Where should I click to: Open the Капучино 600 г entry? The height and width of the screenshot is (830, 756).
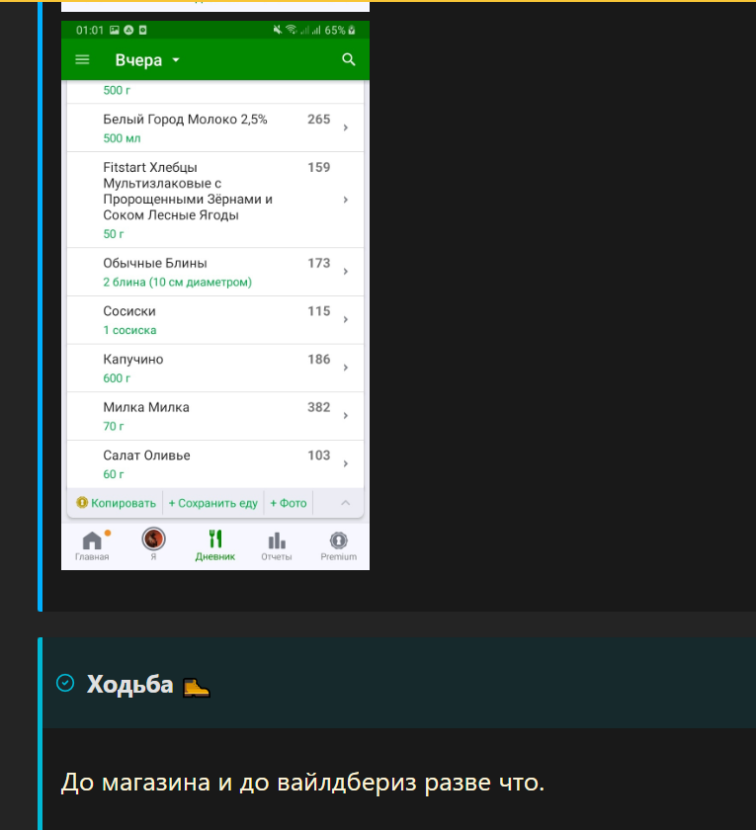[215, 368]
